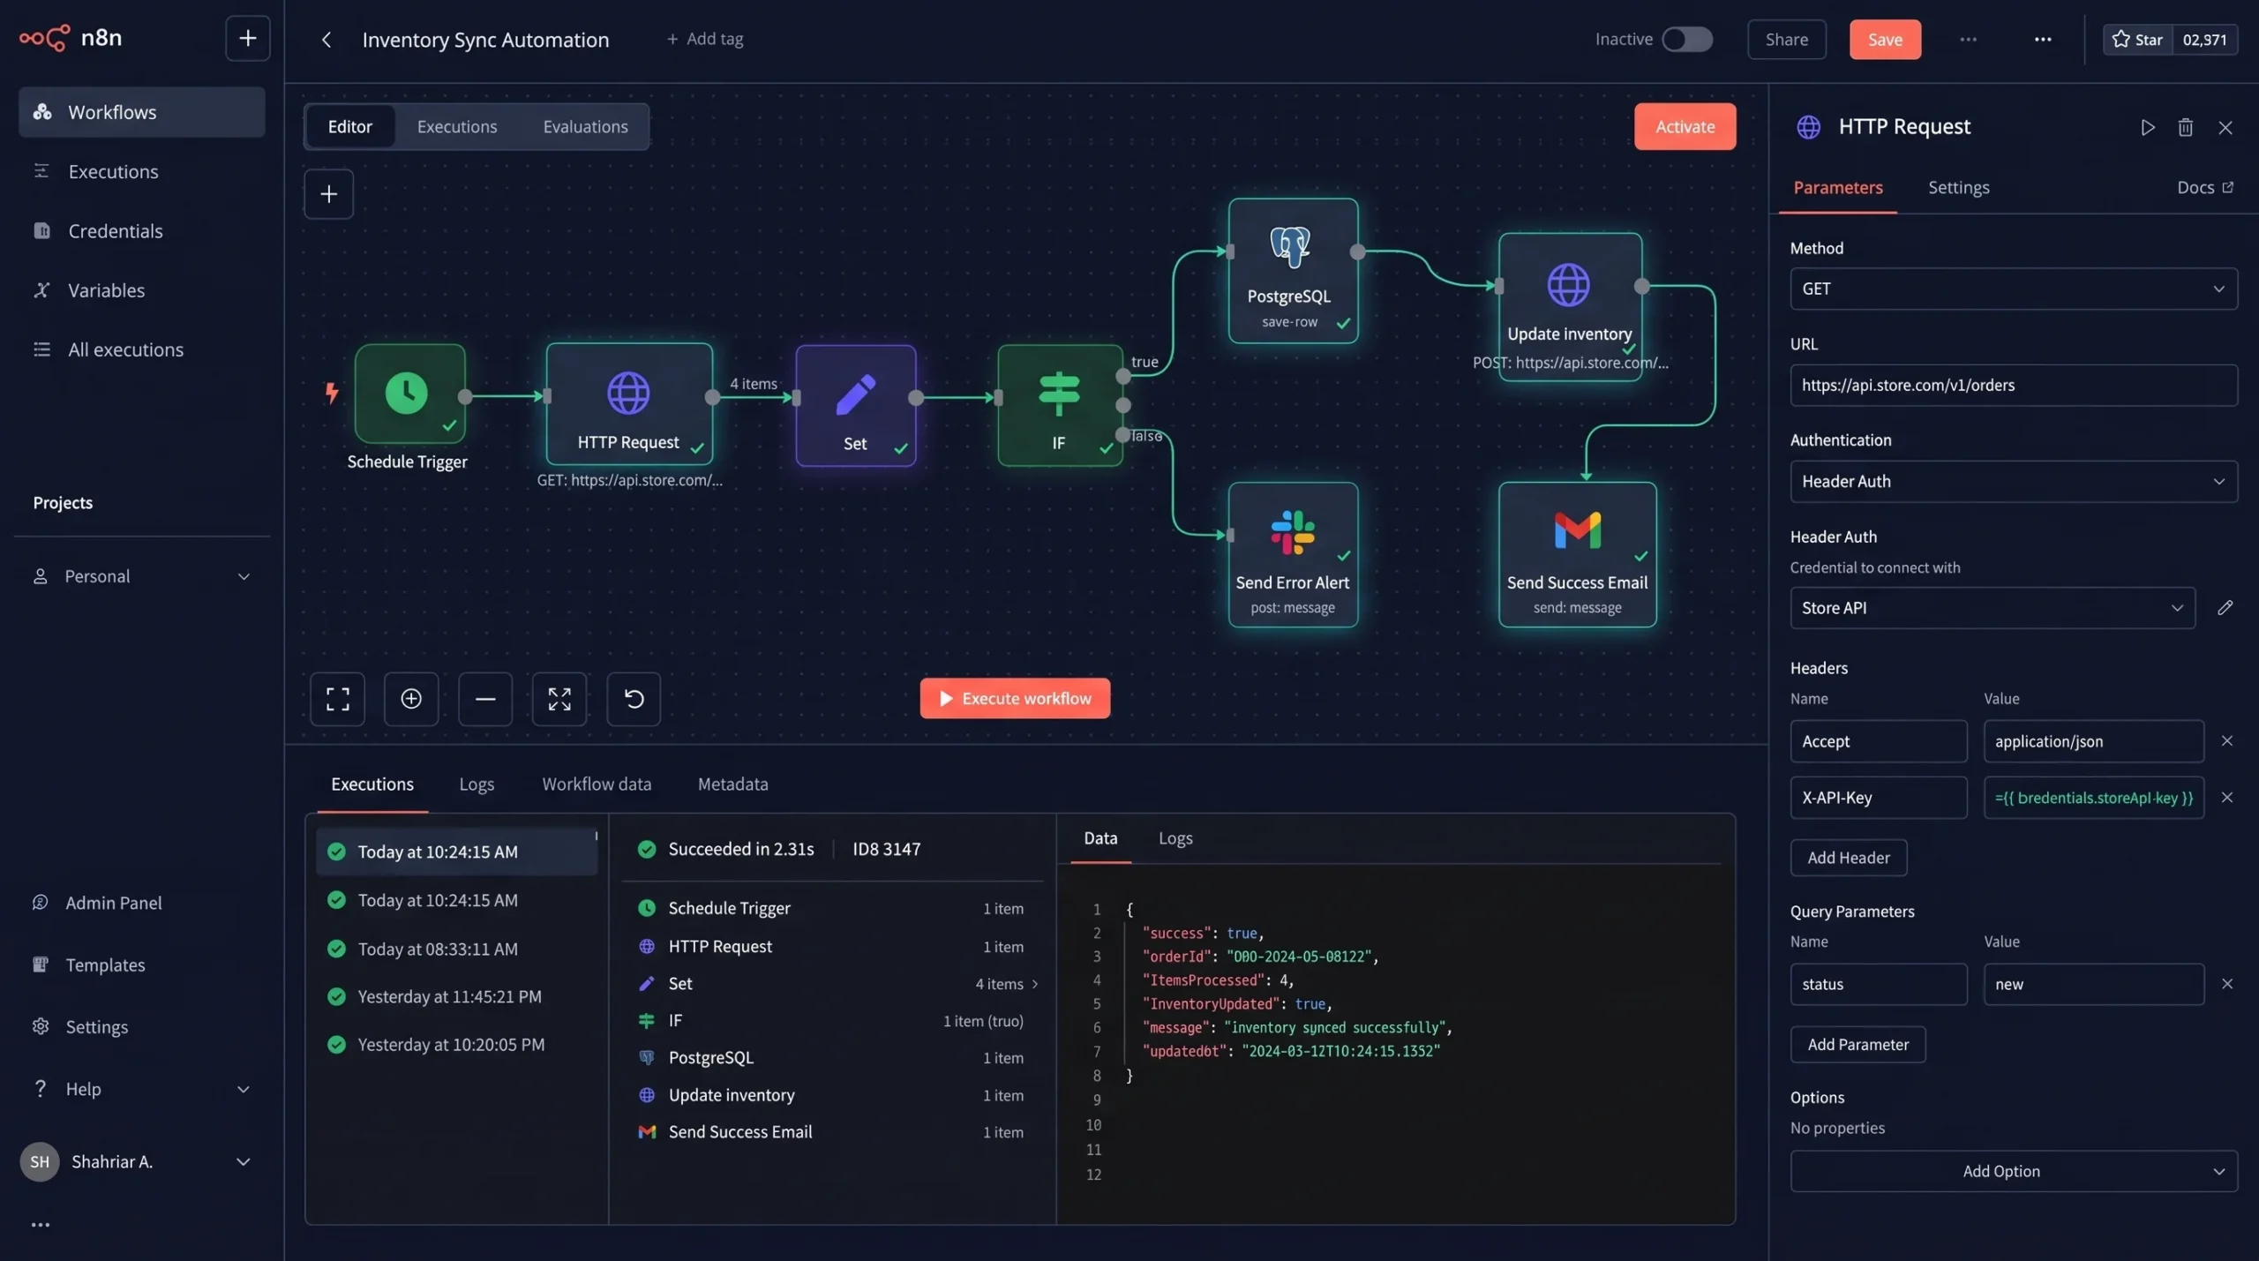Select the Send Success Email Gmail node
This screenshot has width=2259, height=1261.
1577,554
